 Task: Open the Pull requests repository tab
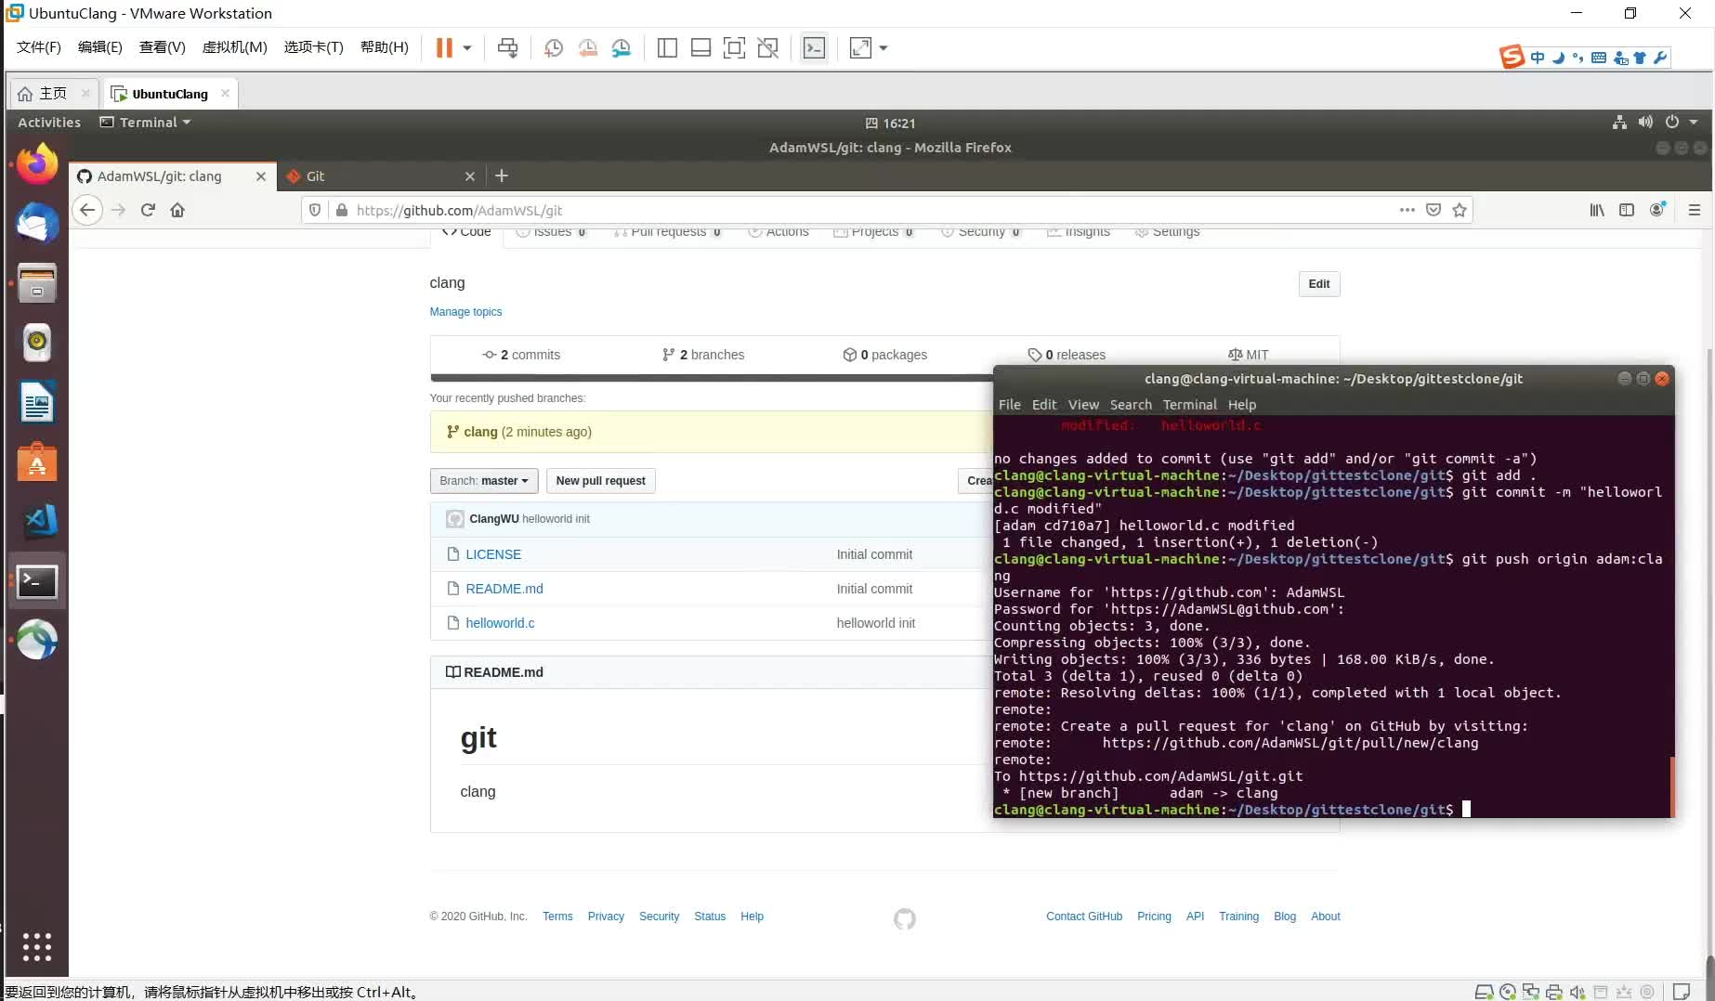(667, 232)
